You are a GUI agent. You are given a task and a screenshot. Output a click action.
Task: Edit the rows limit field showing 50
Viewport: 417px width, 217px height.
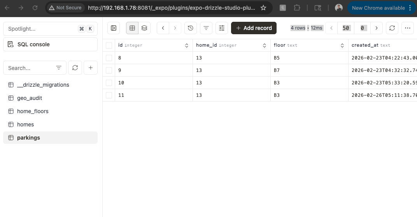point(346,28)
